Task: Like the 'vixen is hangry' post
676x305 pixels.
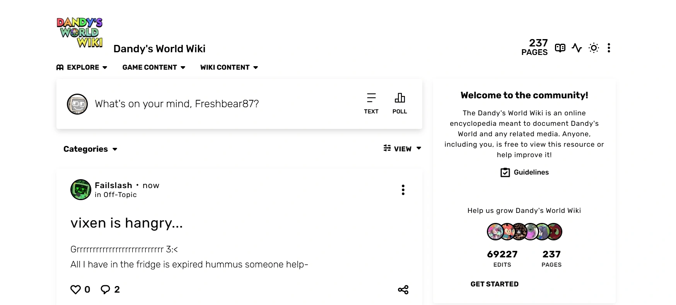Action: click(76, 290)
